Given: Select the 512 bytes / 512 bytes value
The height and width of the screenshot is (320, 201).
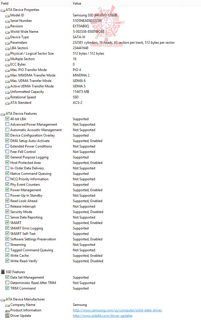Looking at the screenshot, I should [x=88, y=53].
